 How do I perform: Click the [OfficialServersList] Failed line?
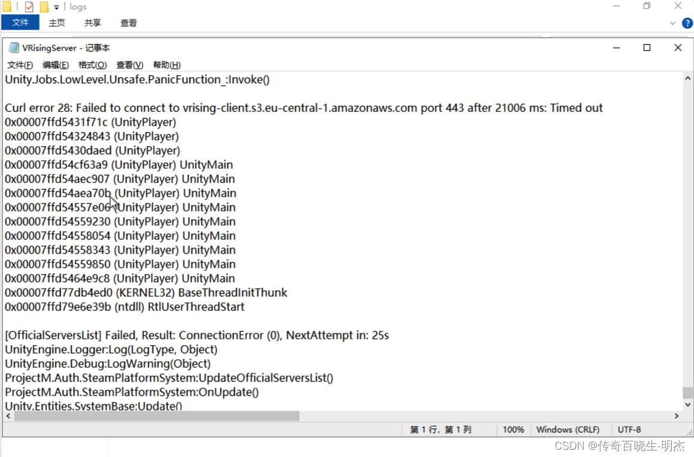coord(197,336)
